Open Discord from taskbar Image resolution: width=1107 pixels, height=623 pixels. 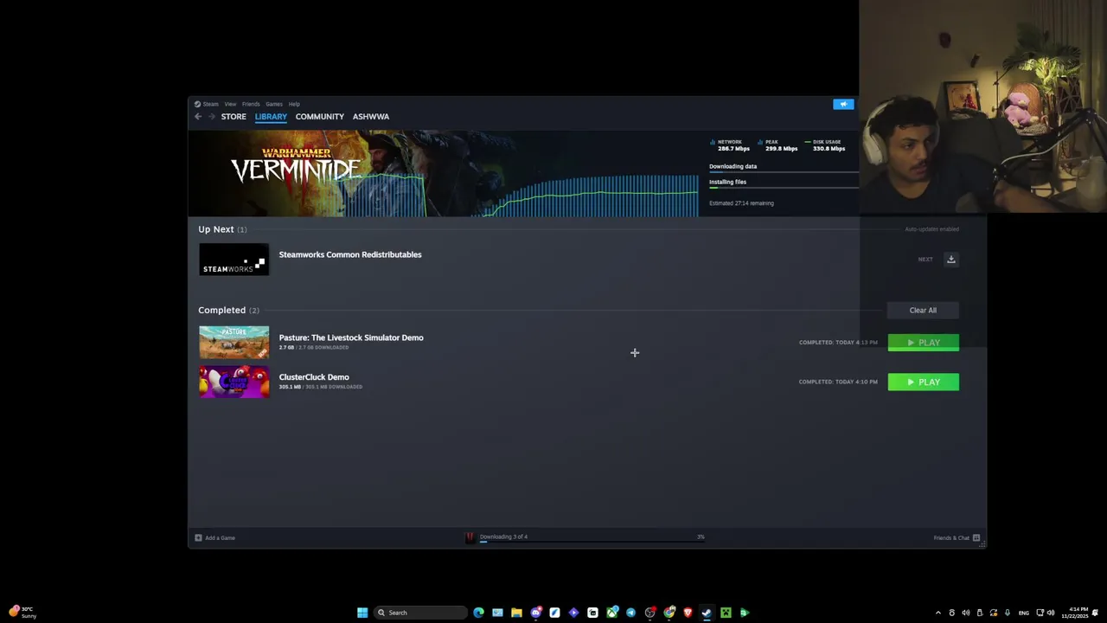tap(535, 613)
